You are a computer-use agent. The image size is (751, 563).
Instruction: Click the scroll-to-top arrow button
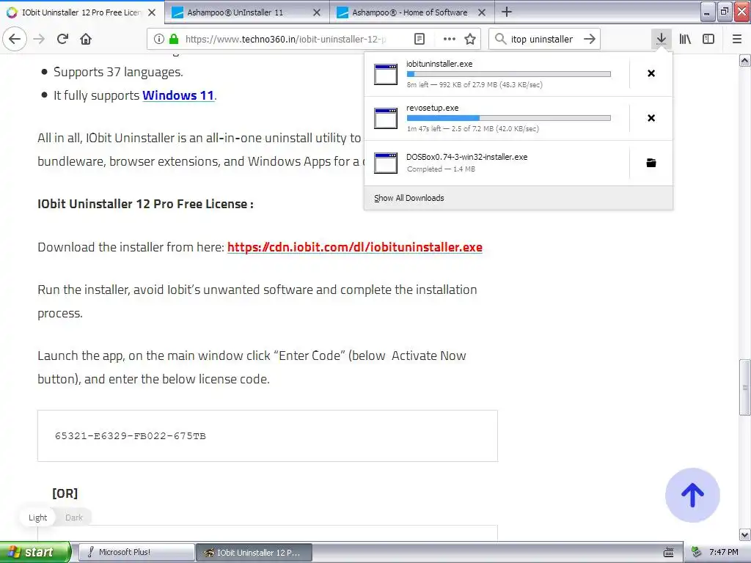pos(692,495)
